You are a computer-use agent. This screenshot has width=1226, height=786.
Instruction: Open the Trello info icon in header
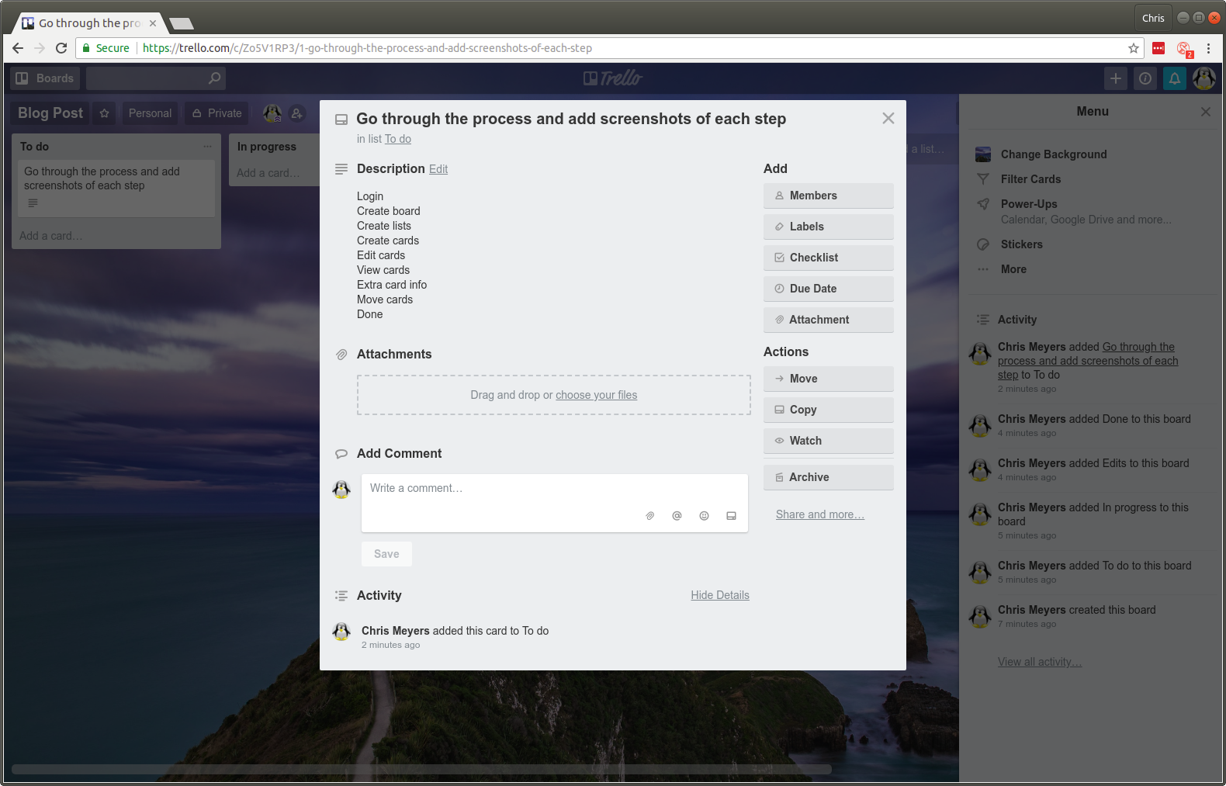(1145, 78)
